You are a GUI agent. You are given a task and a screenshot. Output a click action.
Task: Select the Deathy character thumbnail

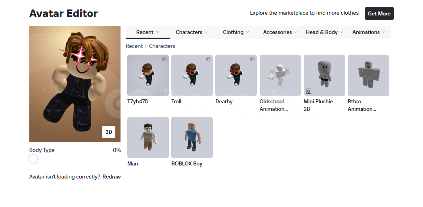(236, 75)
